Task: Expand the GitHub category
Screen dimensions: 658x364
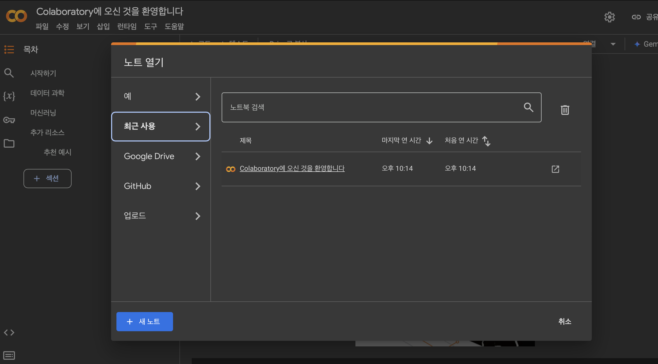Action: (161, 186)
